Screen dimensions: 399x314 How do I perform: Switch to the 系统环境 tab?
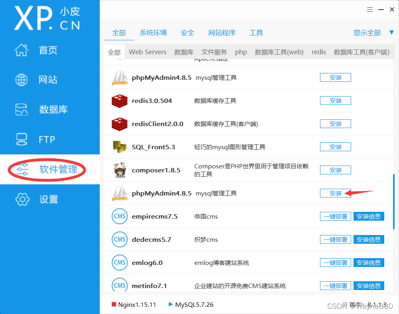tap(153, 33)
